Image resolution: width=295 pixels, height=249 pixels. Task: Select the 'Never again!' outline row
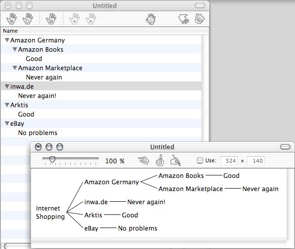click(101, 96)
